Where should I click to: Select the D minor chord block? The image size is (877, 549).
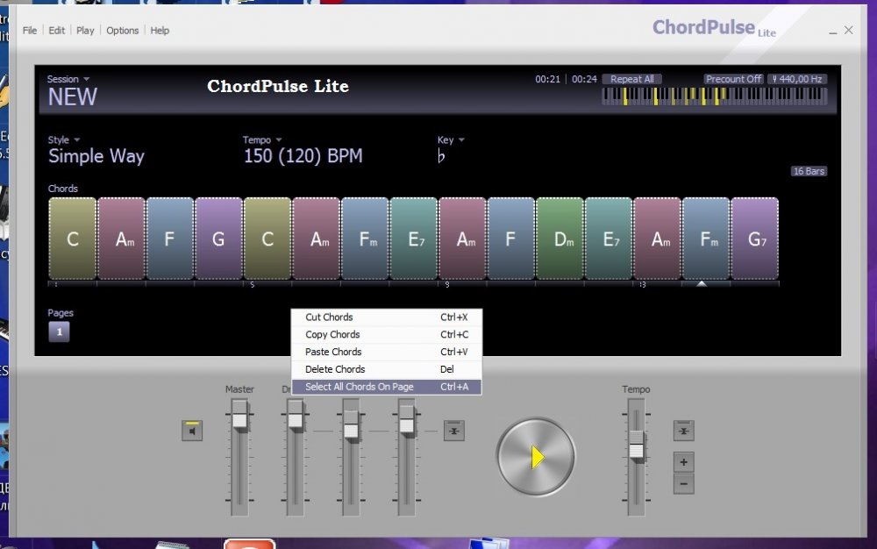[560, 239]
